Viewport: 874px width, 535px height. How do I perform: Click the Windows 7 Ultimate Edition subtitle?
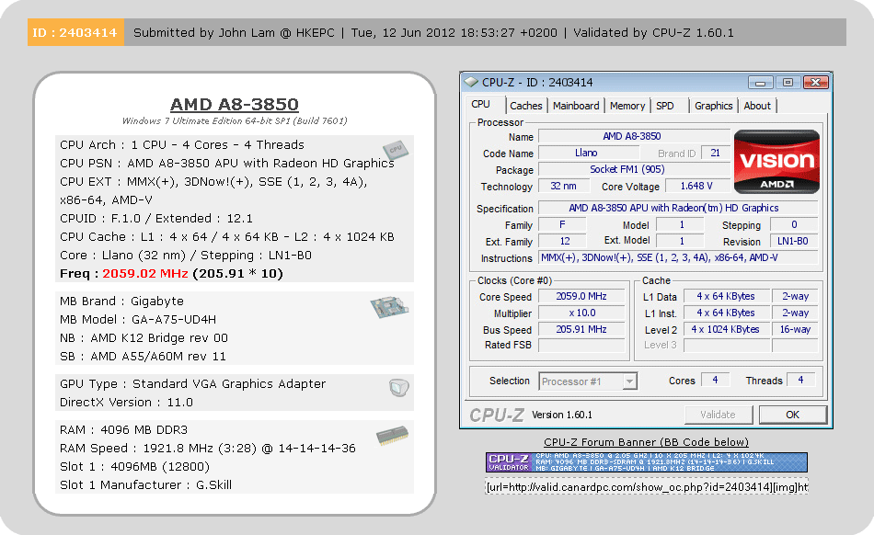234,120
